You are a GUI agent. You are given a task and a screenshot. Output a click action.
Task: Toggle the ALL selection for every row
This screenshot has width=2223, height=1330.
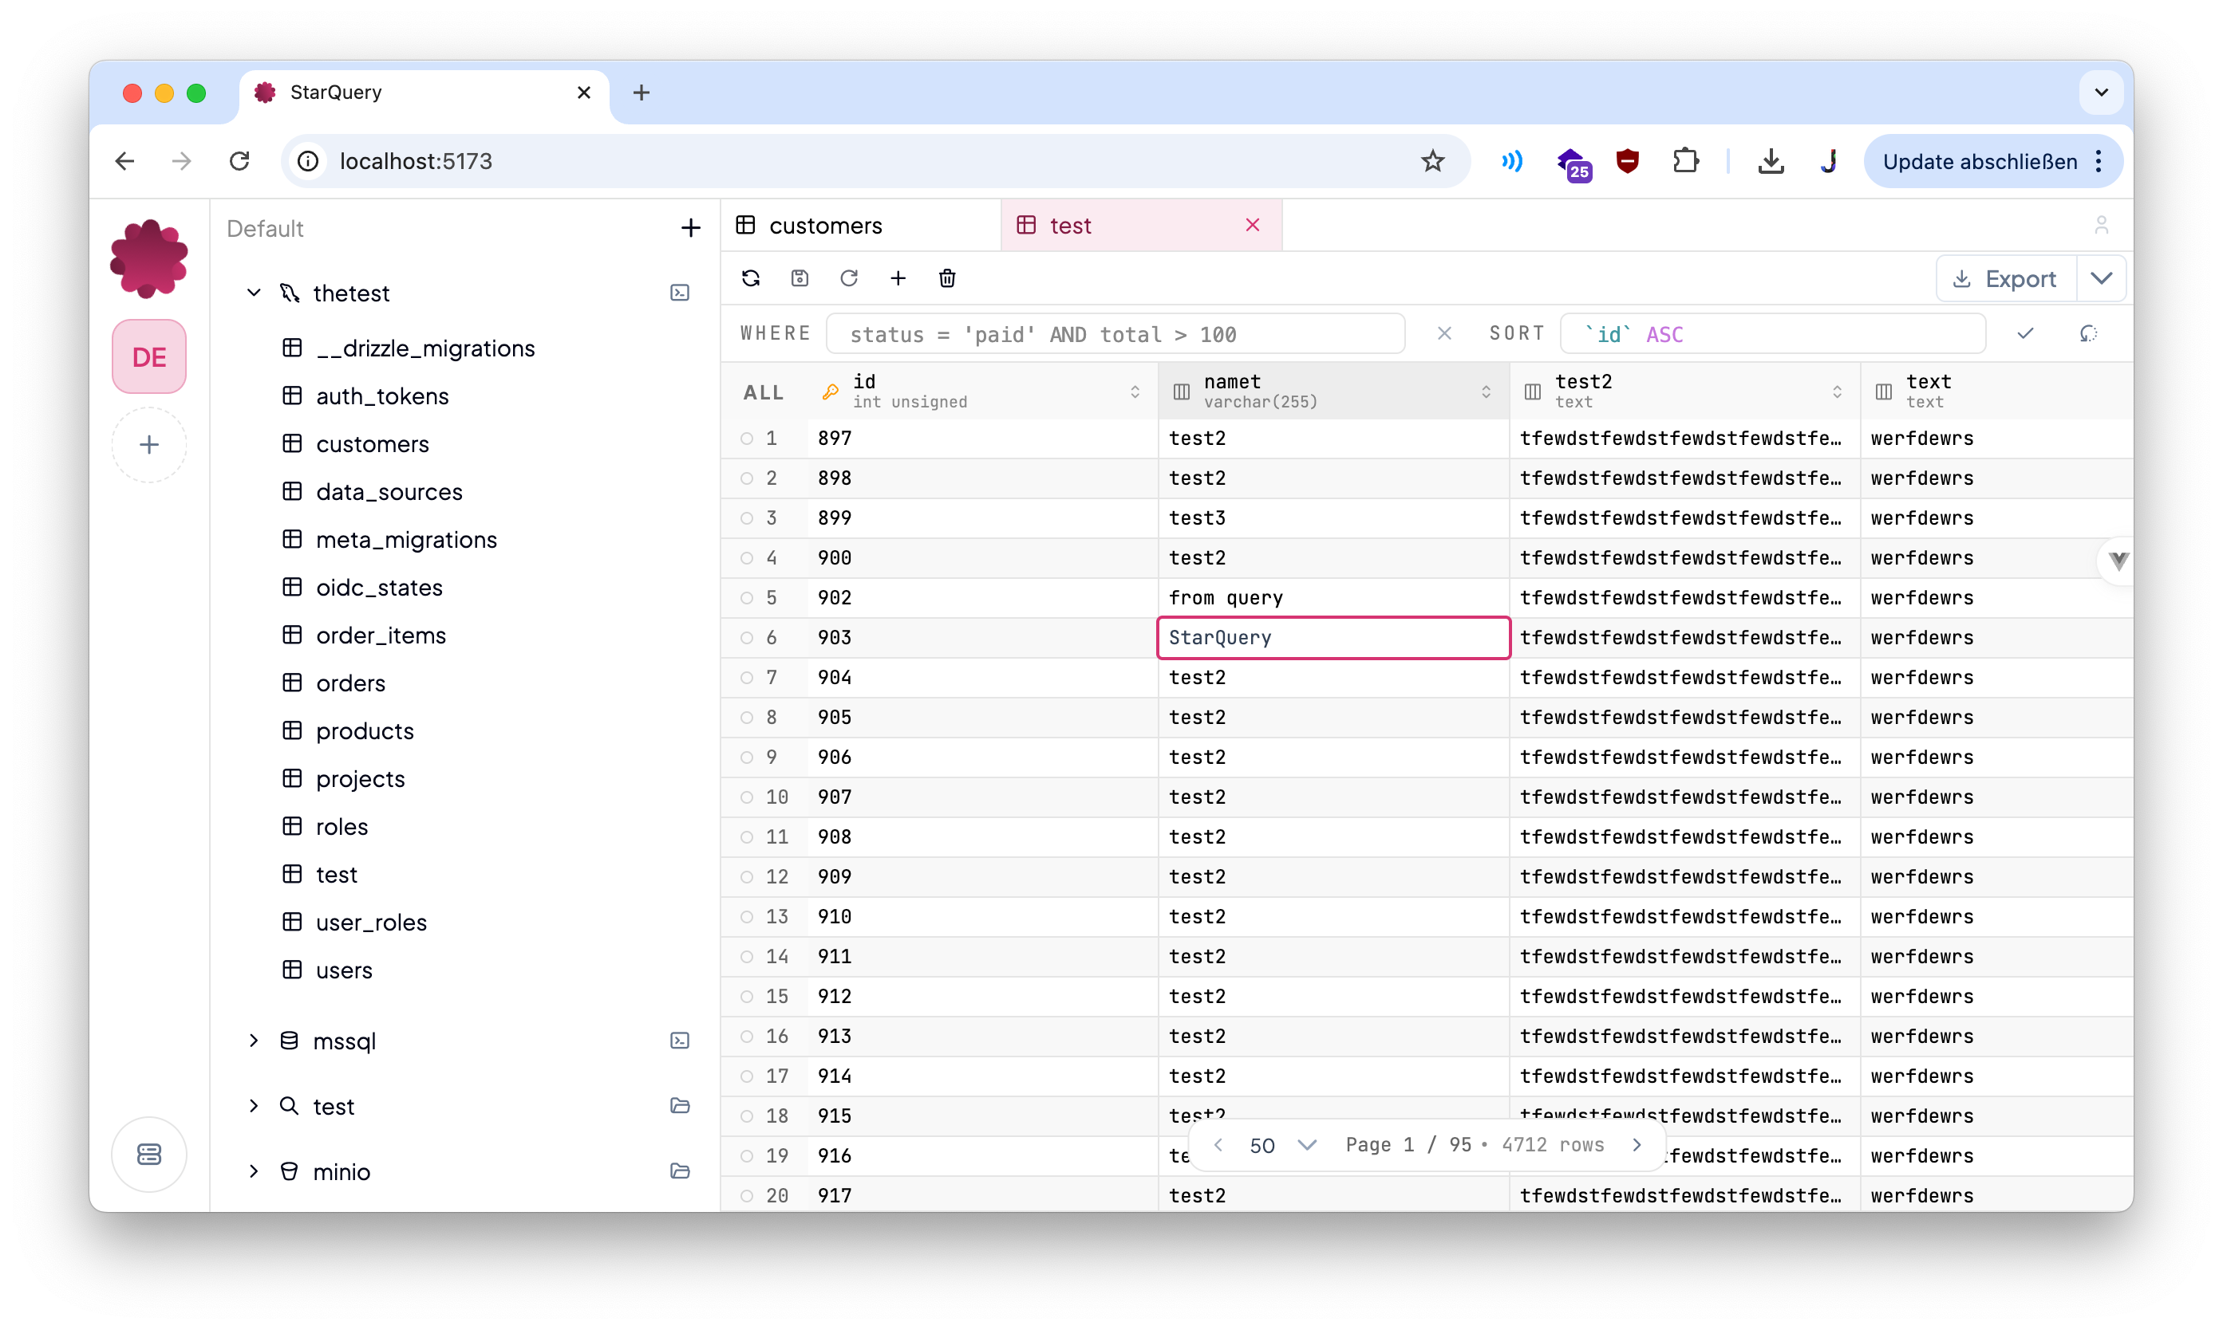[763, 392]
